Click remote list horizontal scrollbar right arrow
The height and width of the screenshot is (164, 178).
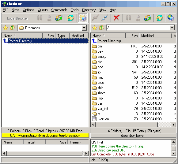click(174, 125)
